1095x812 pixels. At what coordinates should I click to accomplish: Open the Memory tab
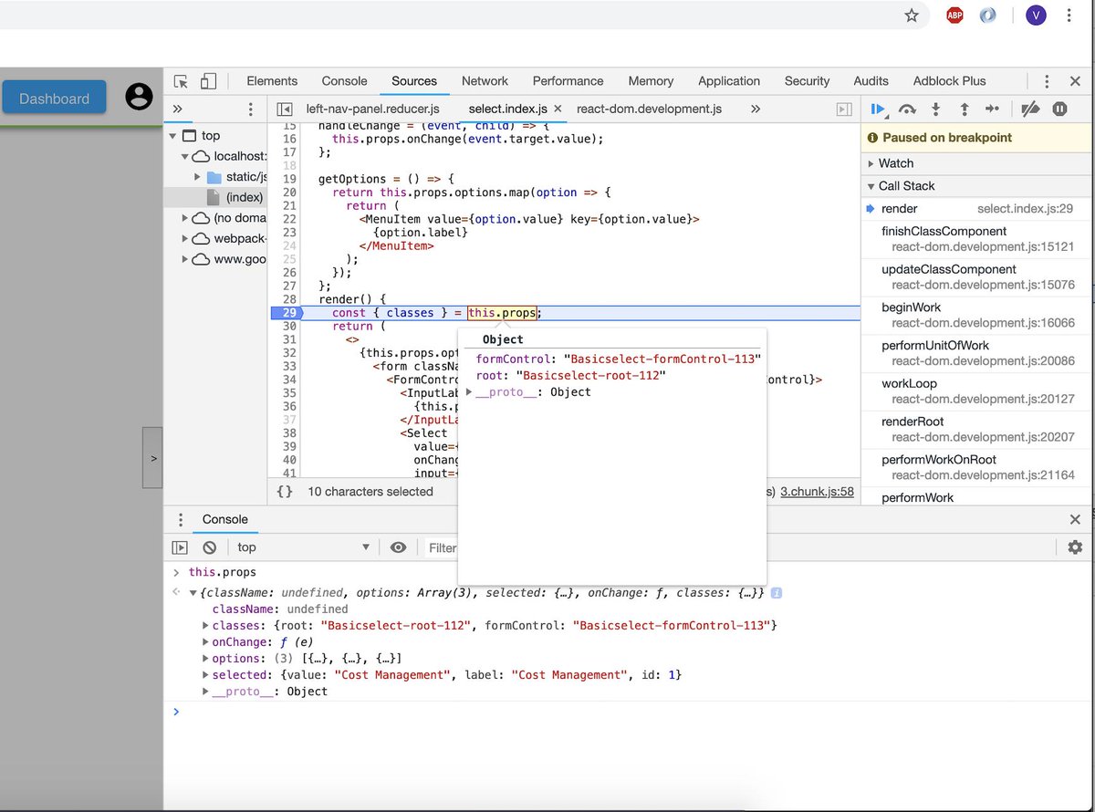(x=651, y=81)
